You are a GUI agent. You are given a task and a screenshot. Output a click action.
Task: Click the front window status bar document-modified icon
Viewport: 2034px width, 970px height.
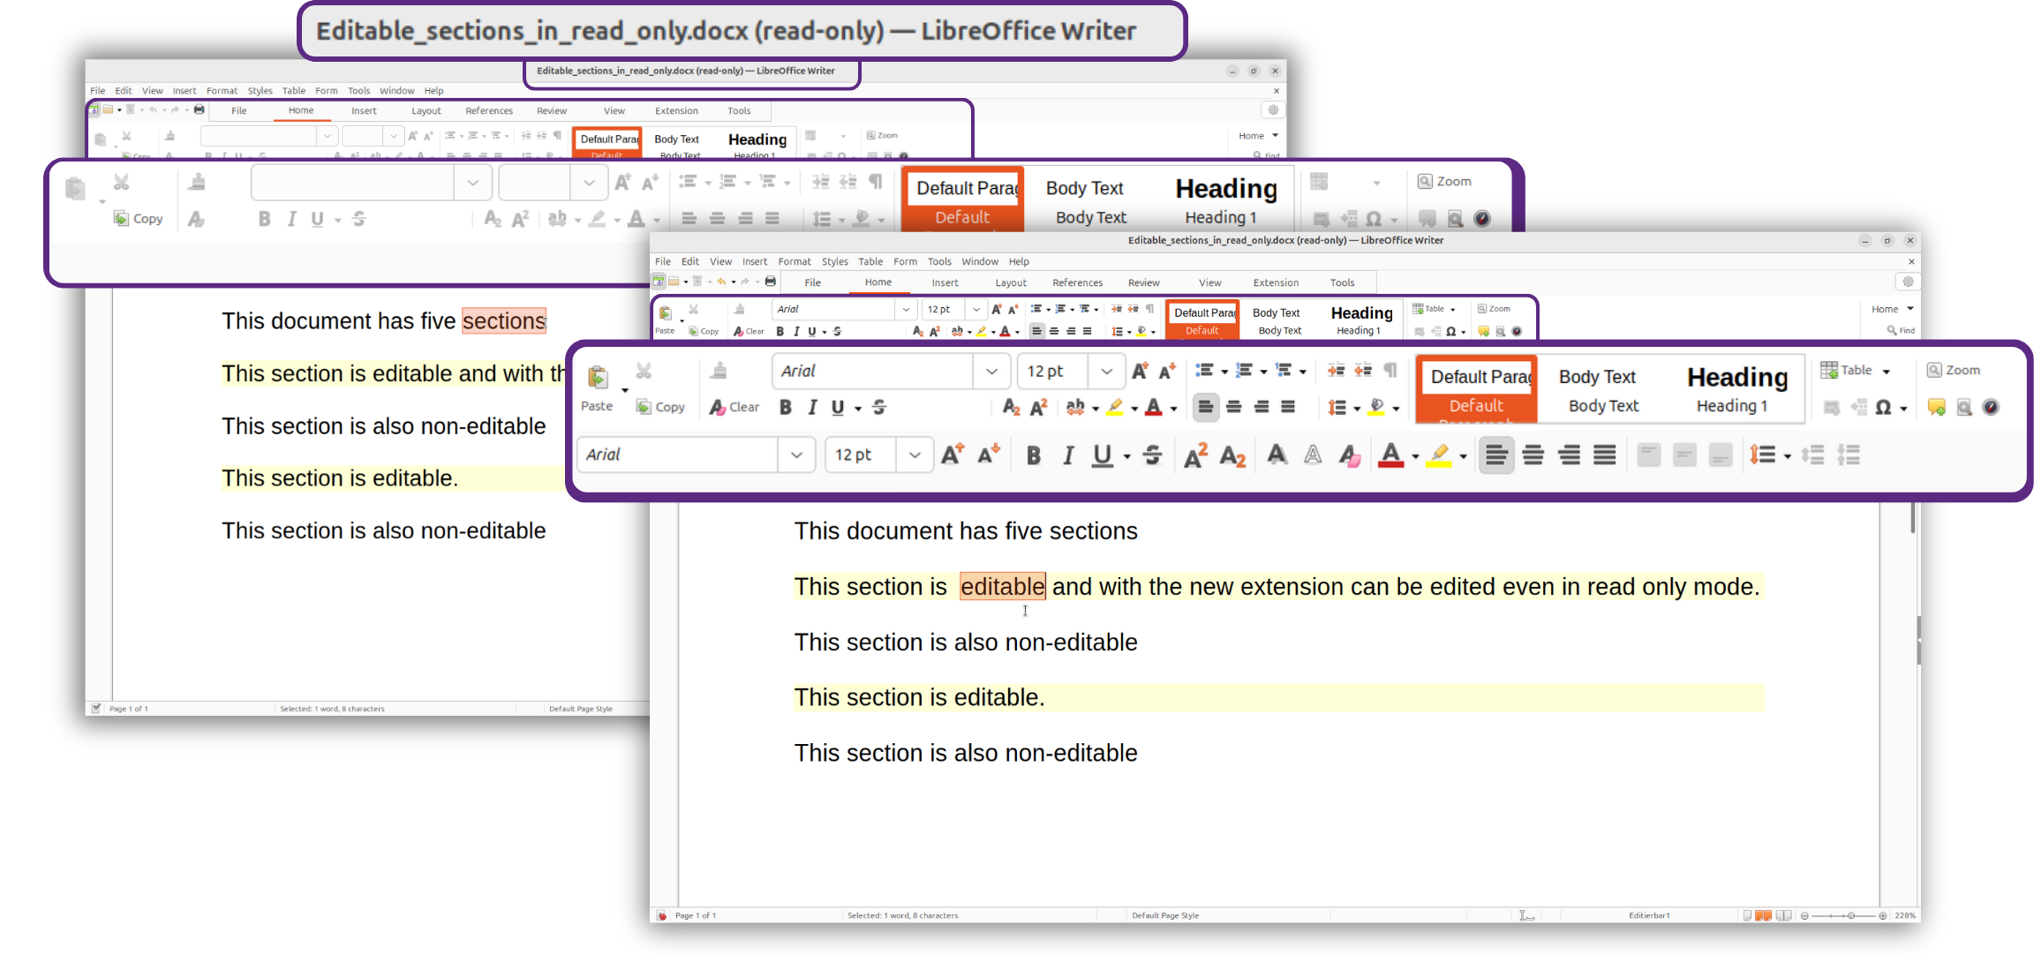click(x=661, y=915)
